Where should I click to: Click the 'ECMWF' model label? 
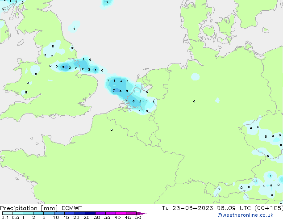point(72,208)
